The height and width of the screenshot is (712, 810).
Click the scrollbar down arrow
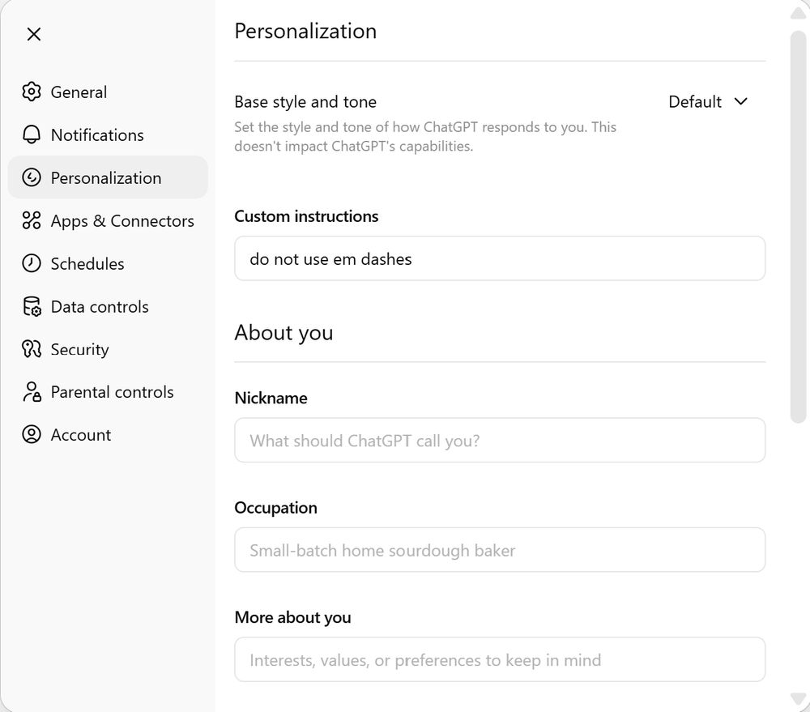click(798, 697)
